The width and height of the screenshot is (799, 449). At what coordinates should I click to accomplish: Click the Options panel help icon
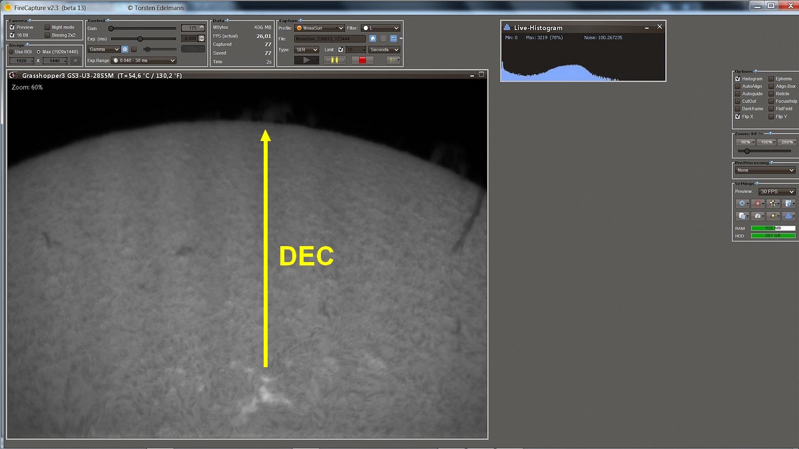click(755, 71)
